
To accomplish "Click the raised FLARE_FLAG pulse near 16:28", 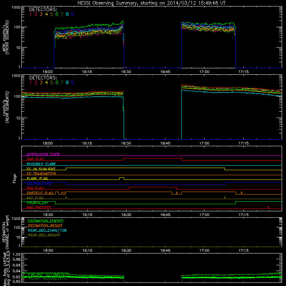I will pyautogui.click(x=122, y=178).
